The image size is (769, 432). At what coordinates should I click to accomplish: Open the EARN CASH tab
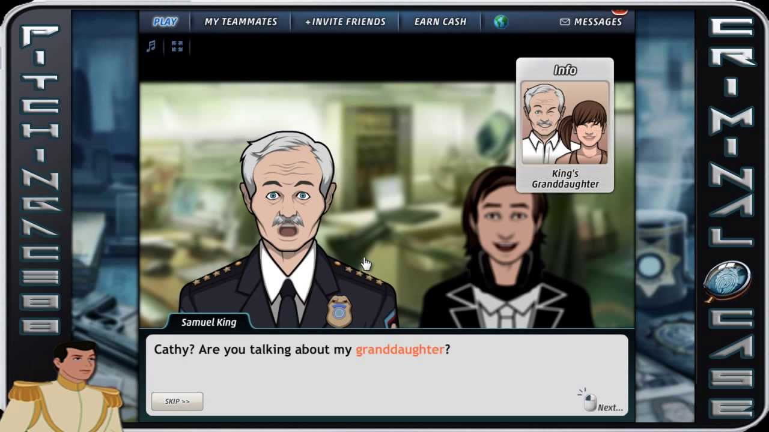point(440,22)
